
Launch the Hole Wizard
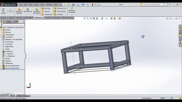coord(60,11)
